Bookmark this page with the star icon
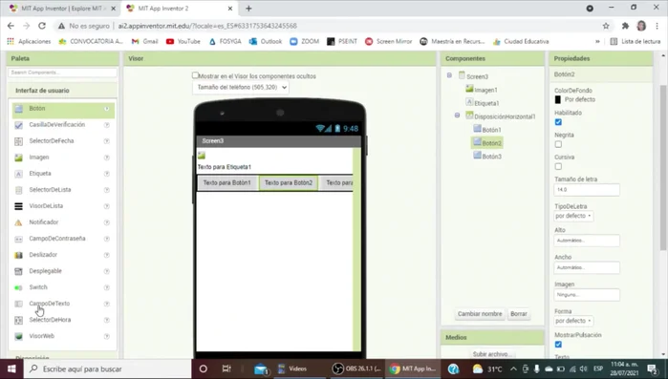Image resolution: width=668 pixels, height=379 pixels. (606, 26)
